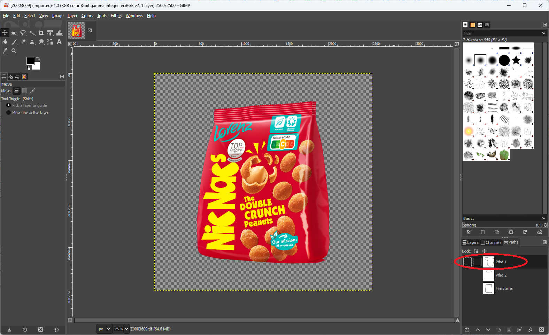The width and height of the screenshot is (549, 335).
Task: Open the zoom percentage dropdown
Action: (126, 329)
